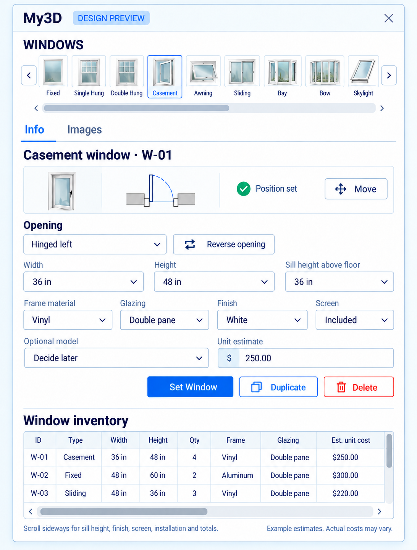Click the dollar sign in Unit estimate
This screenshot has height=550, width=417.
tap(229, 358)
